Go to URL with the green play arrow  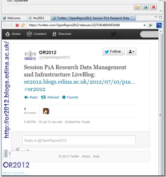[x=151, y=25]
